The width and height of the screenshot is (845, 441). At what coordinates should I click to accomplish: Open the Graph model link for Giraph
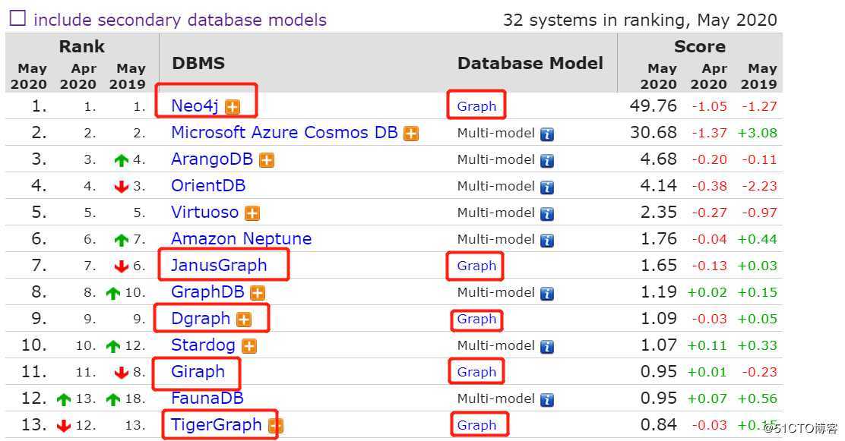(476, 372)
